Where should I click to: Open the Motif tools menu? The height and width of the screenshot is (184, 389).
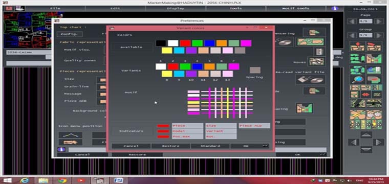pos(296,8)
